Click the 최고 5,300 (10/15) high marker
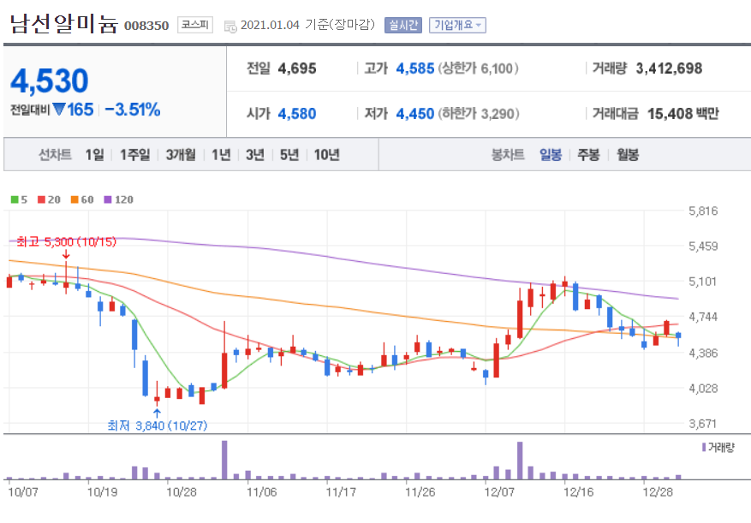This screenshot has width=751, height=523. [67, 242]
